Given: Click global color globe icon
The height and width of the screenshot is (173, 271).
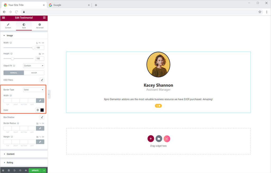Looking at the screenshot, I should (x=38, y=110).
